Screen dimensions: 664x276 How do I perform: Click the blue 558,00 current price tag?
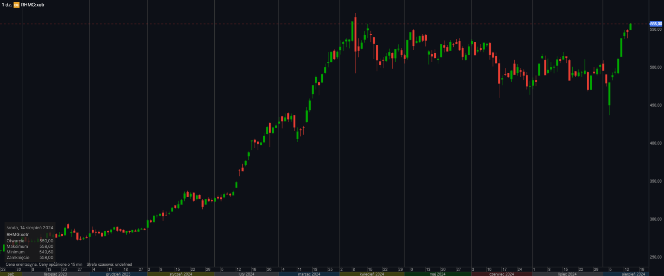pos(655,24)
